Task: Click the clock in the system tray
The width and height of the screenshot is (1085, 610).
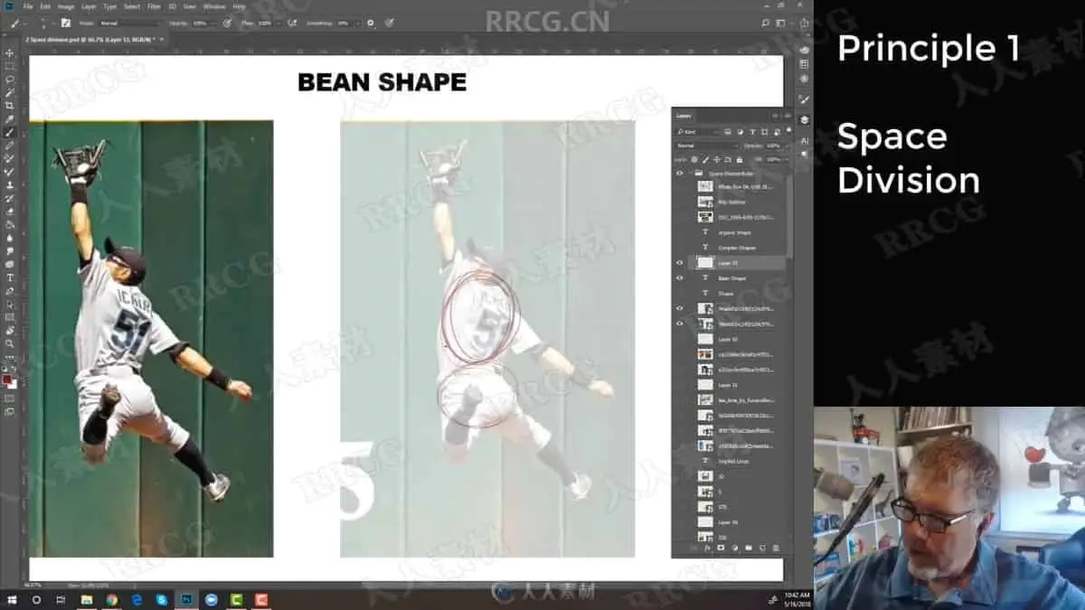Action: coord(797,599)
